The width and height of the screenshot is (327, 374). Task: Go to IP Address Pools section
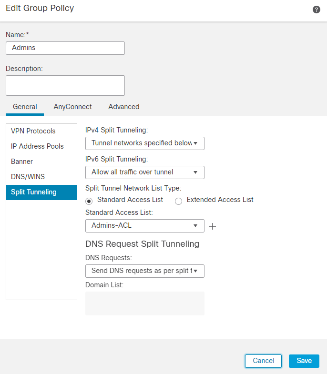click(37, 146)
